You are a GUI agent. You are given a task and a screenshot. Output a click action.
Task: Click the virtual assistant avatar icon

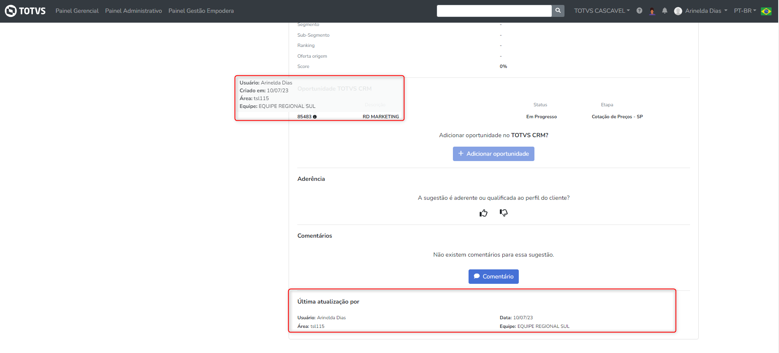pyautogui.click(x=652, y=11)
